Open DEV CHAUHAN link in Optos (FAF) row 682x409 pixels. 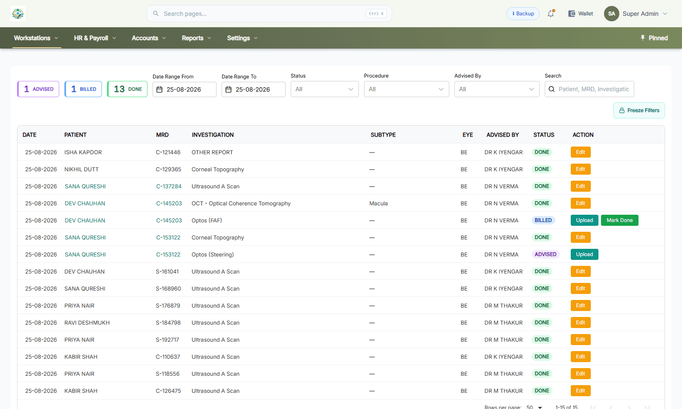[85, 220]
